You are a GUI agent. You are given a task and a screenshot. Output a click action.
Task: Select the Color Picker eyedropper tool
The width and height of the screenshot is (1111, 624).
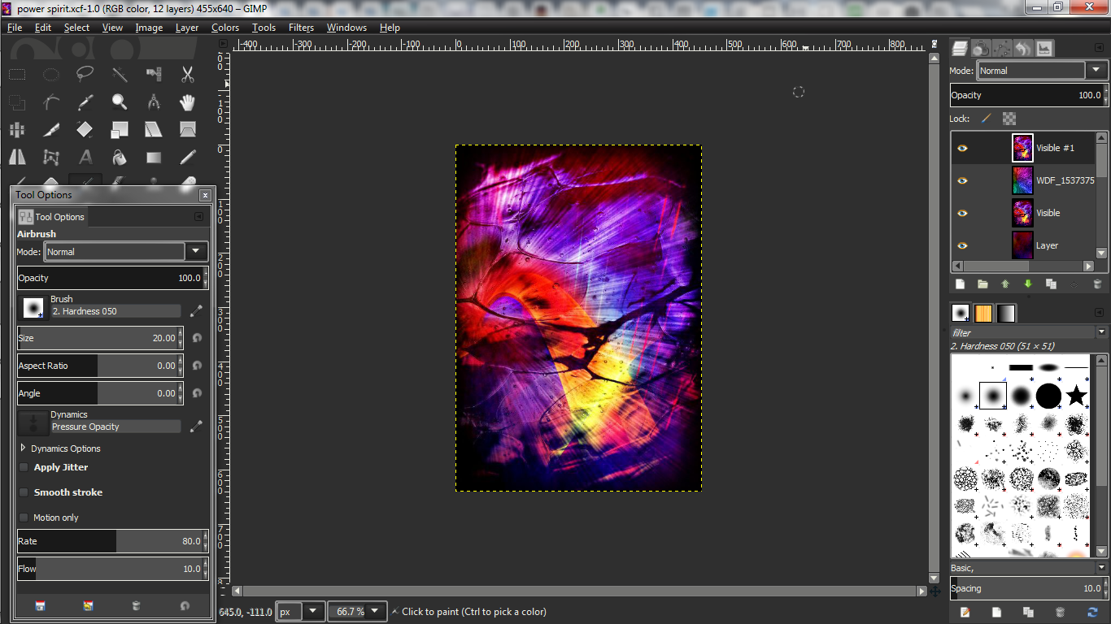point(85,102)
